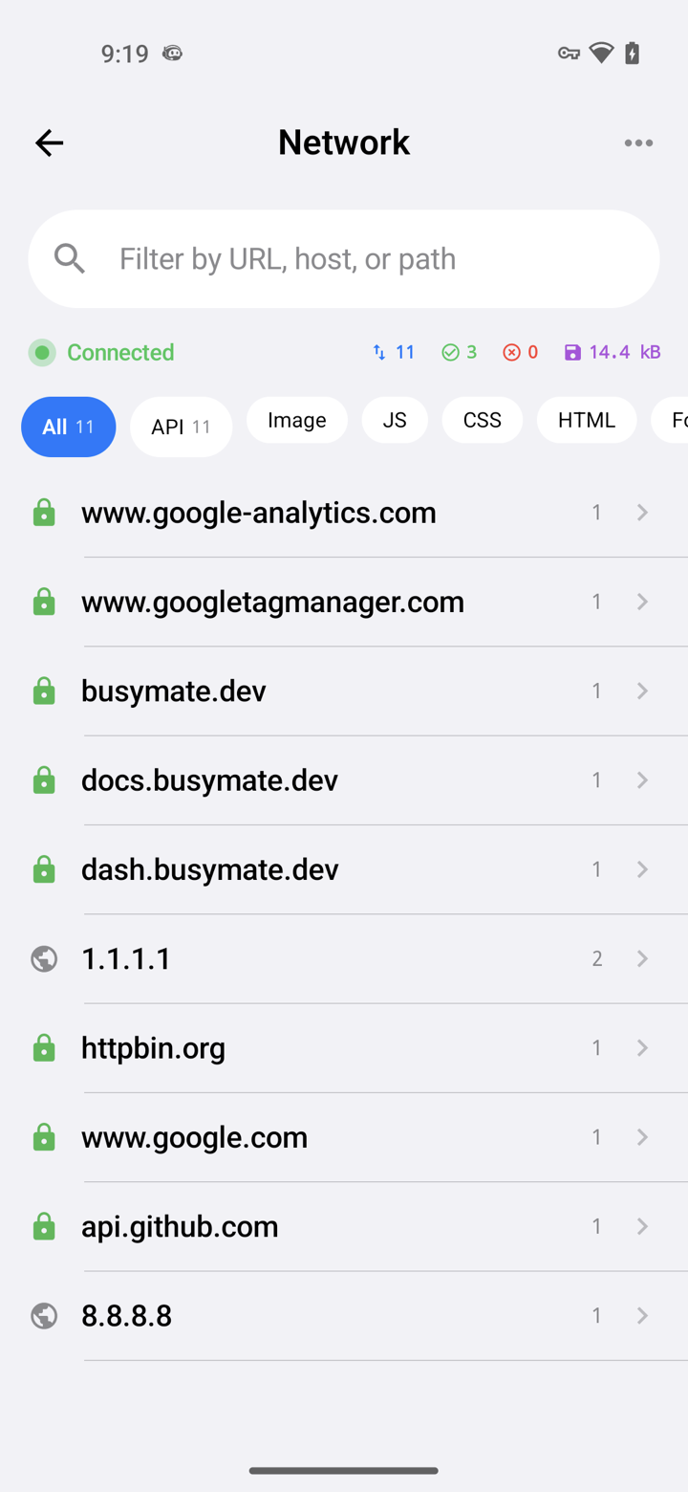Tap the Wi-Fi icon in status bar
The height and width of the screenshot is (1492, 688).
tap(601, 54)
